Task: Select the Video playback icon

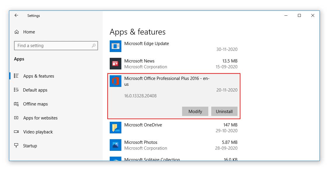Action: 16,132
